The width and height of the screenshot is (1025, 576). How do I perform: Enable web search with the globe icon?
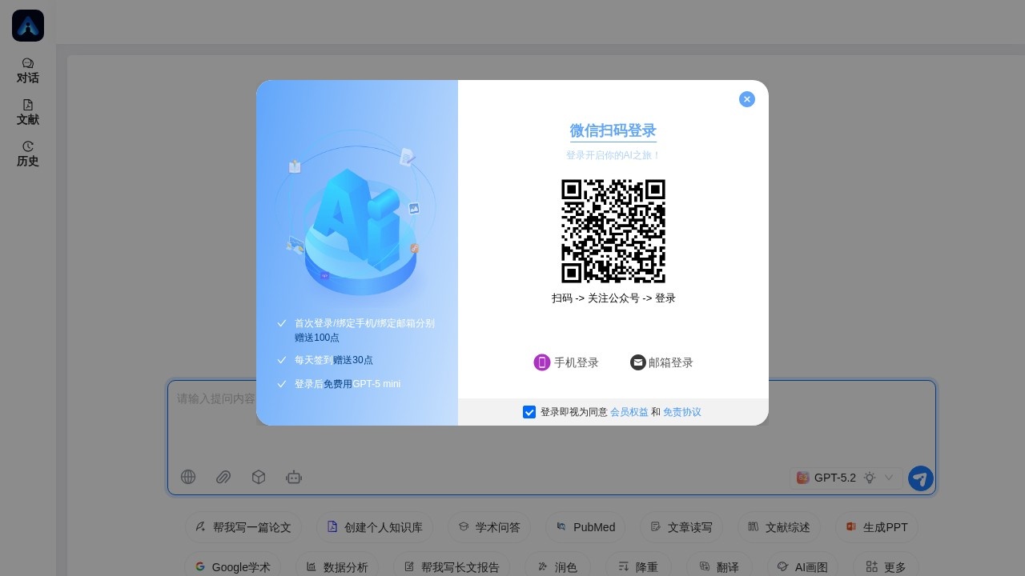pyautogui.click(x=188, y=477)
